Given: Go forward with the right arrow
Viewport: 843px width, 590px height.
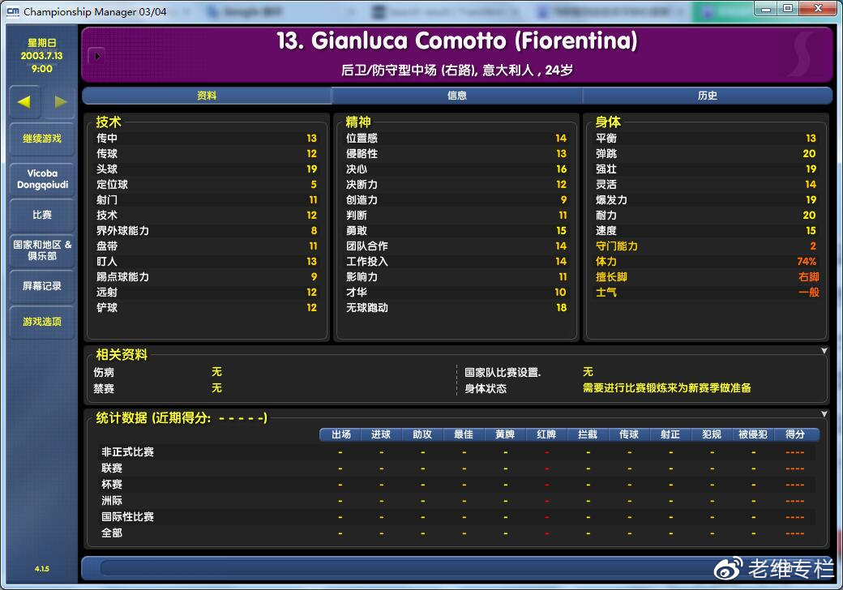Looking at the screenshot, I should point(60,101).
